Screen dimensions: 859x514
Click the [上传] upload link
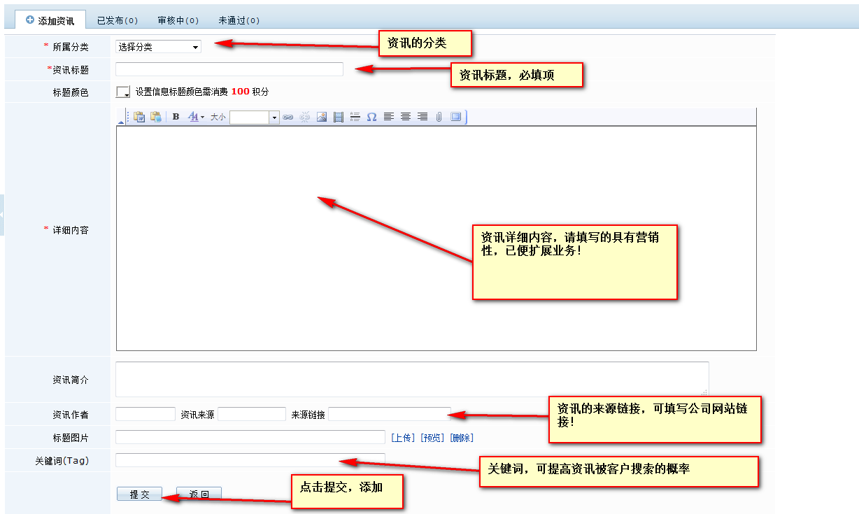coord(403,438)
